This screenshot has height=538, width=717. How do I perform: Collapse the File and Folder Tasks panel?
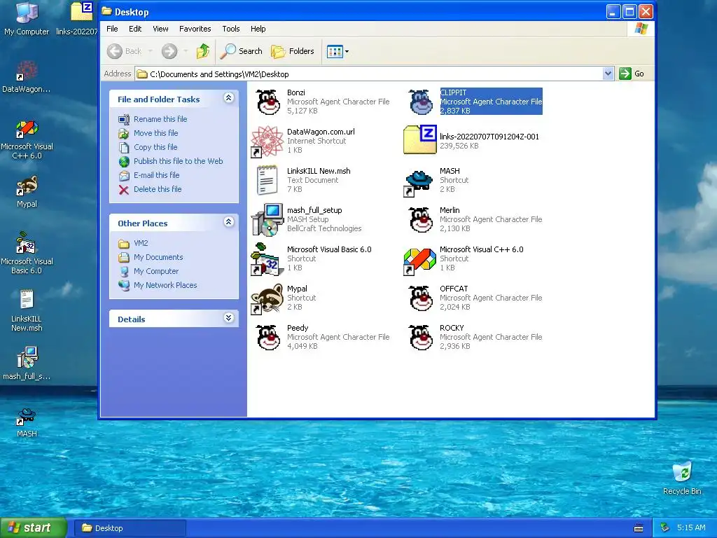click(229, 98)
